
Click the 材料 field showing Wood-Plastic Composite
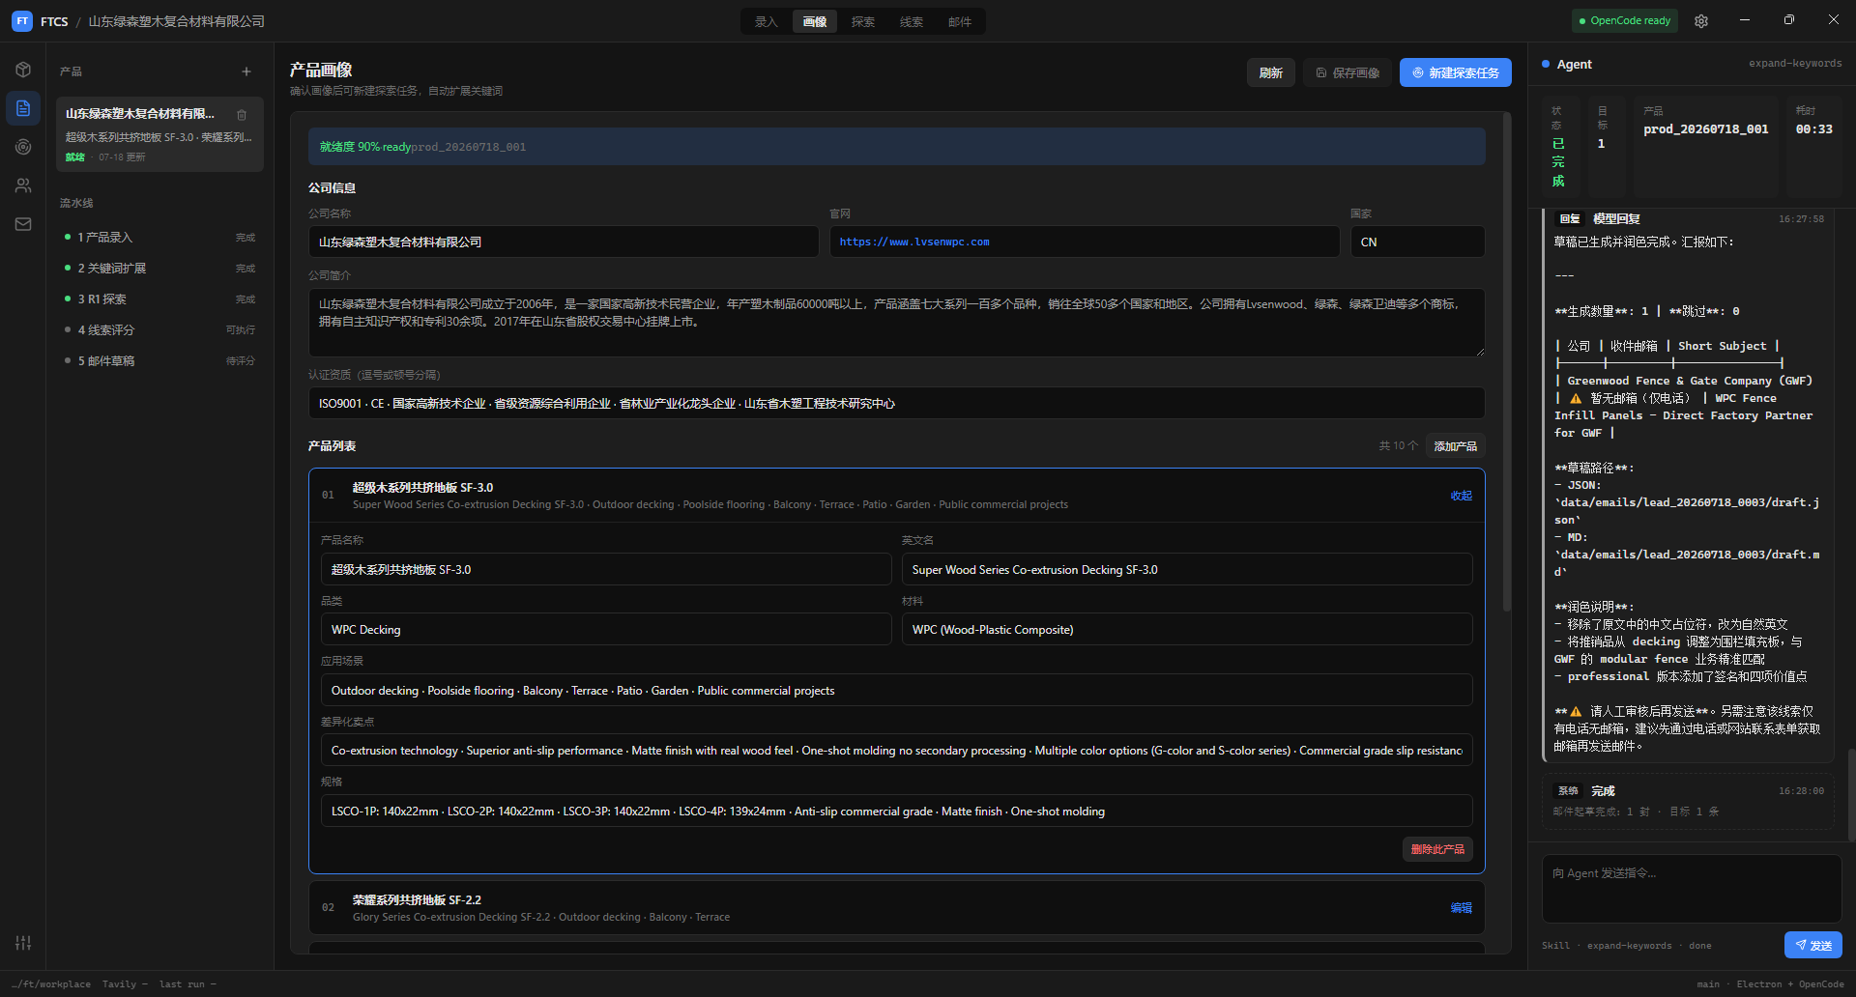pos(1187,629)
